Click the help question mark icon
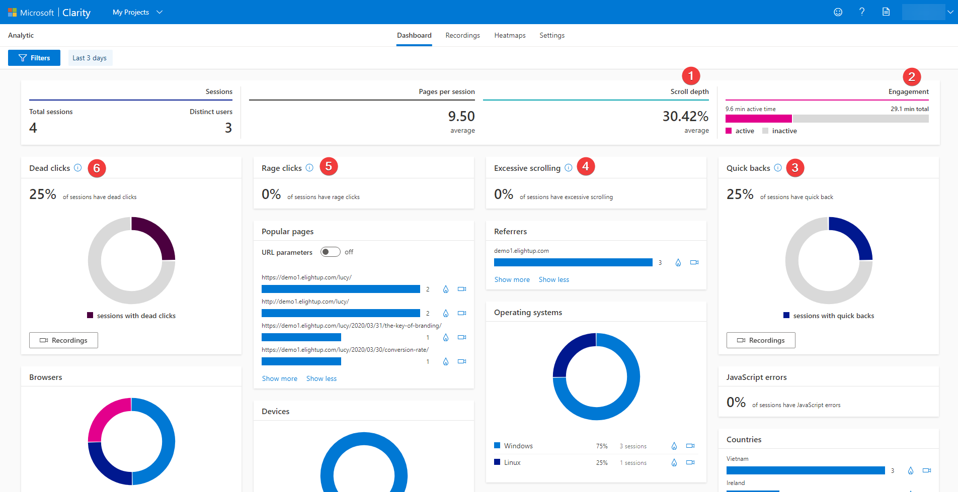Image resolution: width=958 pixels, height=492 pixels. 861,12
